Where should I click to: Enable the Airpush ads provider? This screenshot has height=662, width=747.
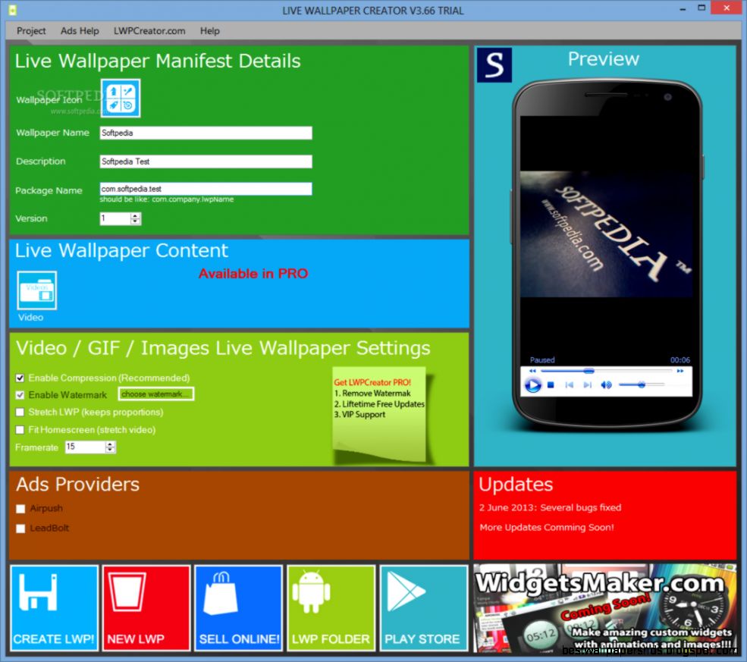pos(20,509)
